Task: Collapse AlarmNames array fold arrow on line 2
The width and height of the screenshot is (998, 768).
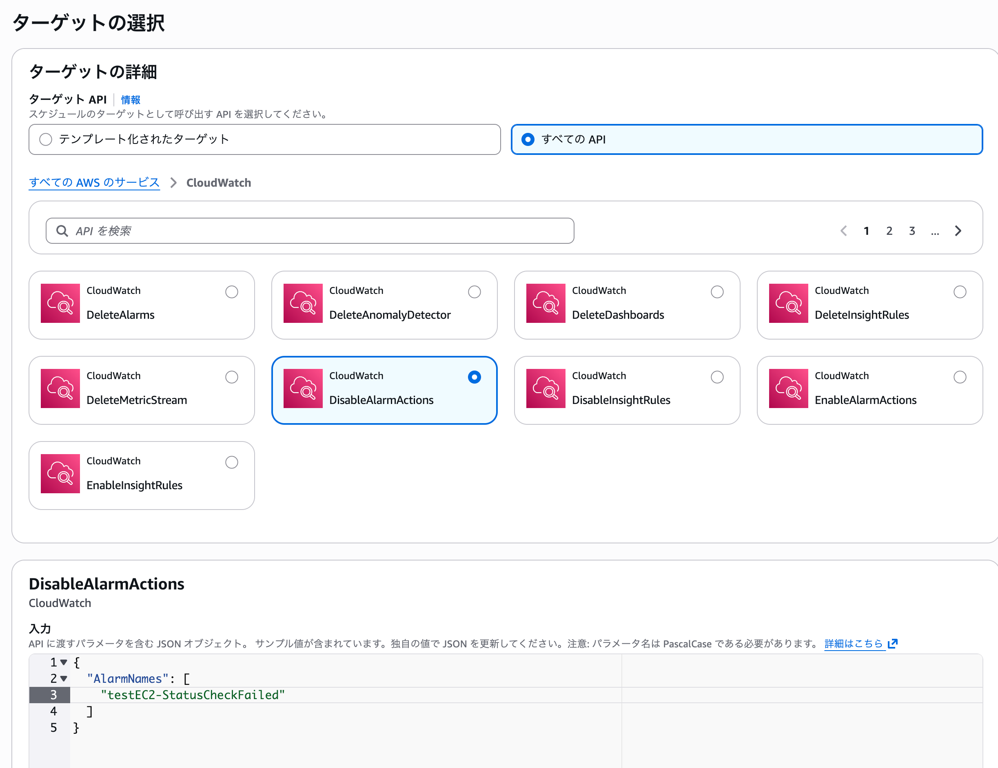Action: tap(64, 678)
